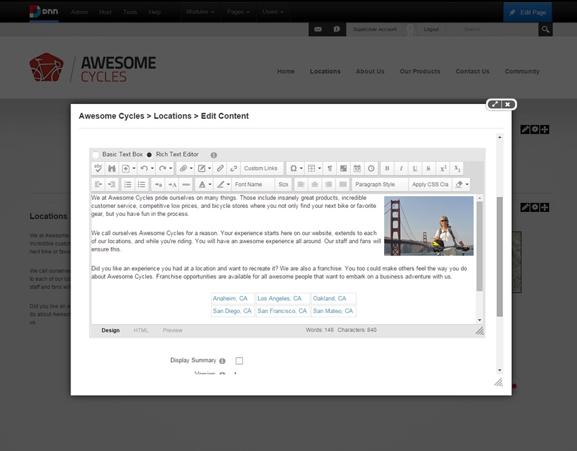Remove link using the unlink icon

(234, 168)
